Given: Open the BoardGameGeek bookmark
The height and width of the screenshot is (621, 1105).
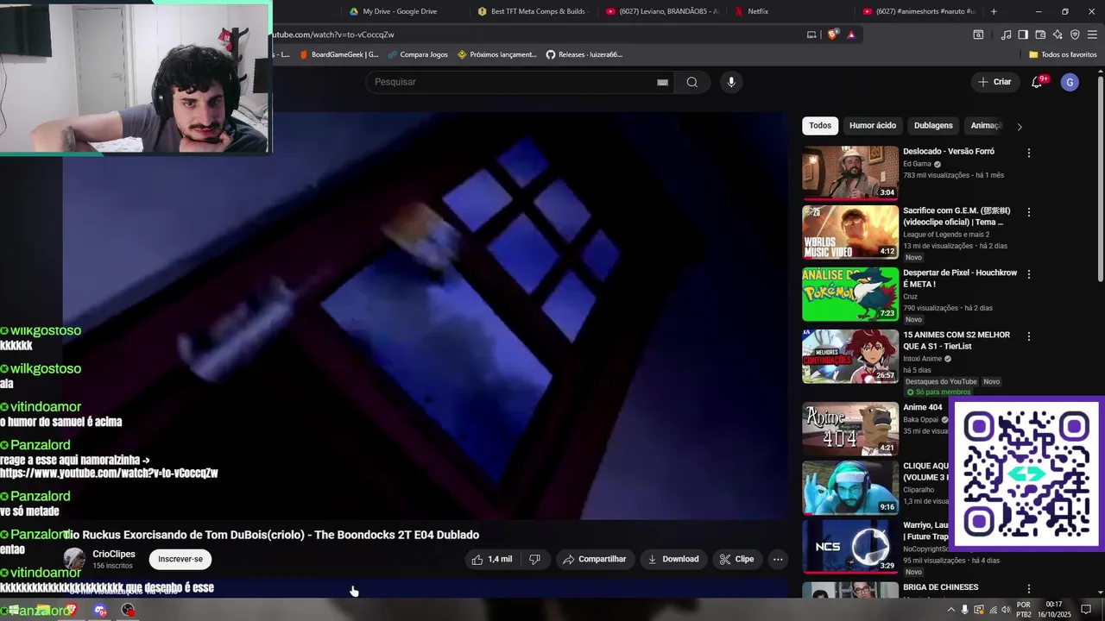Looking at the screenshot, I should 338,54.
